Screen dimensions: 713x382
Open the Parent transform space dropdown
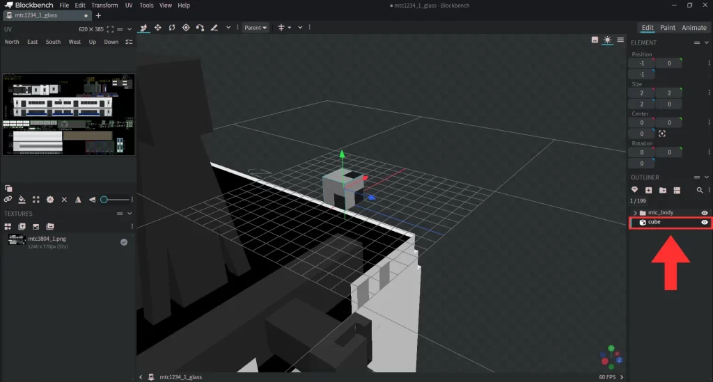(x=256, y=28)
